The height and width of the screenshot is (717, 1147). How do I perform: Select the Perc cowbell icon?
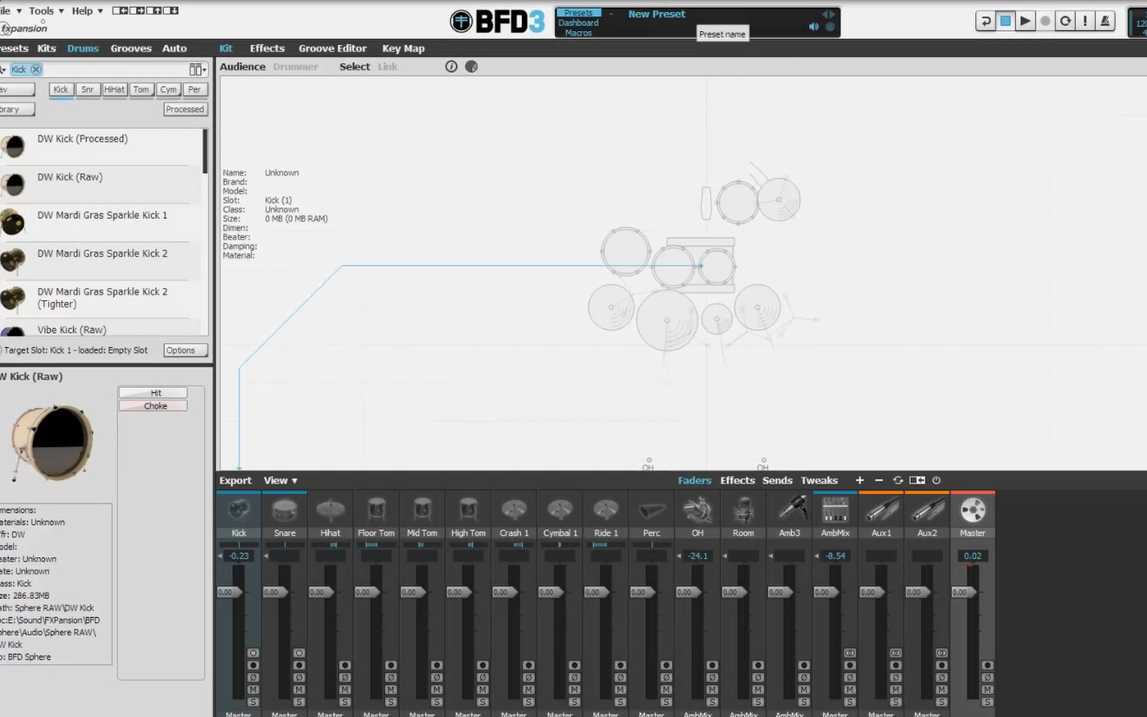coord(651,510)
